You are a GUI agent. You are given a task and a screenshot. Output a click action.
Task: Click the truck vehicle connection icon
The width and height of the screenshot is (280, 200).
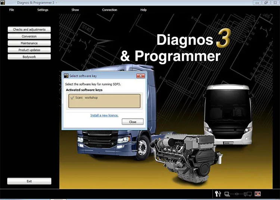tap(248, 194)
